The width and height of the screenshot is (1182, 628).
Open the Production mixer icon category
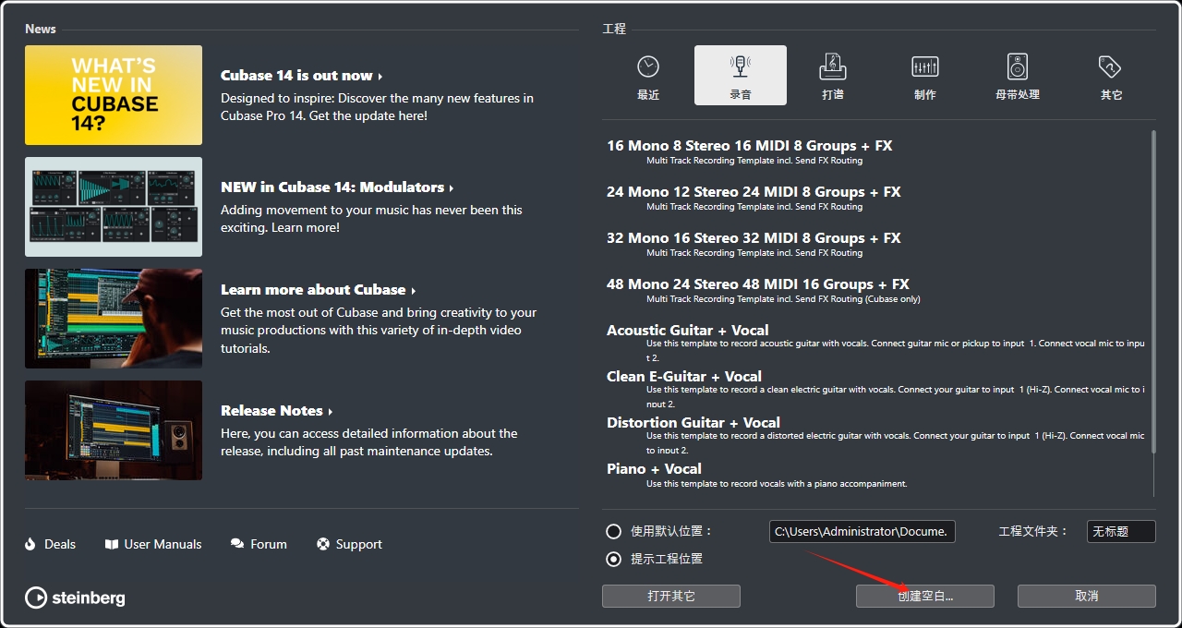click(925, 66)
